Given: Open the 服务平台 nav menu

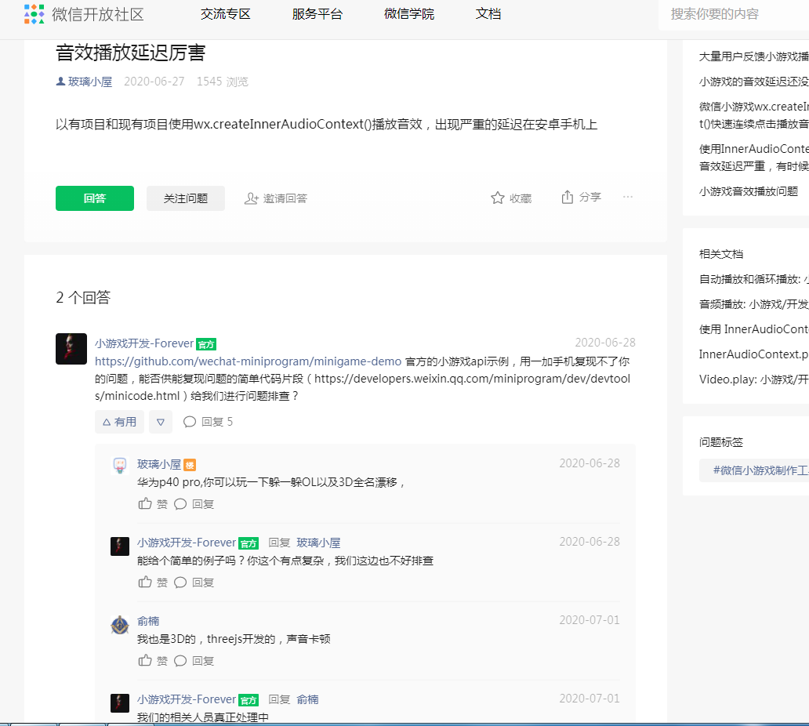Looking at the screenshot, I should pos(317,14).
